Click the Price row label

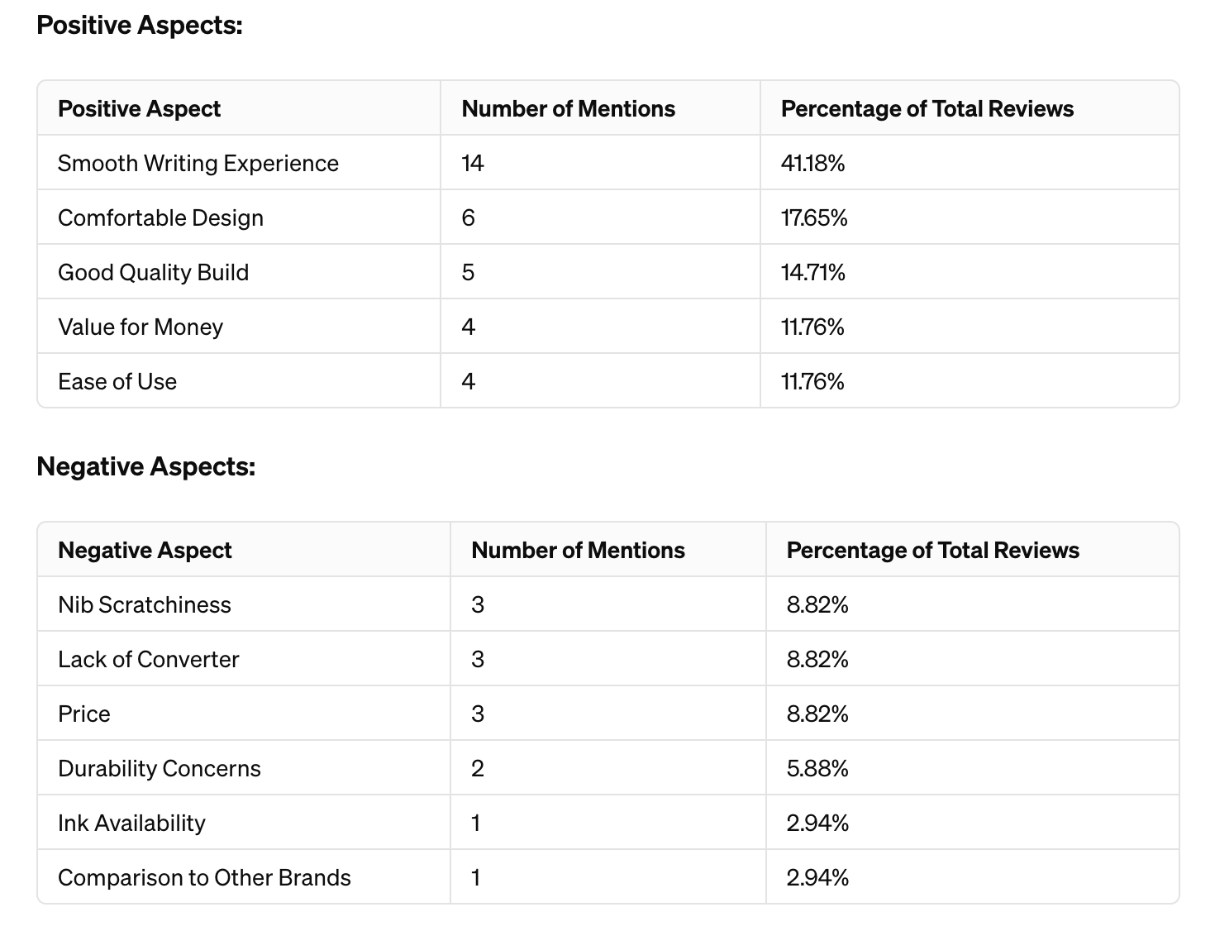(x=83, y=714)
